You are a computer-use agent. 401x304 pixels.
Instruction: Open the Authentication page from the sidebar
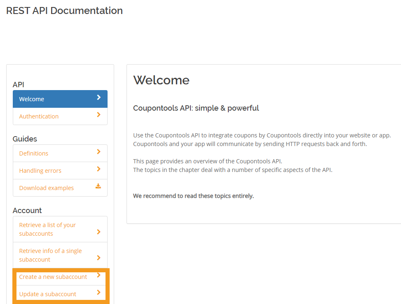(39, 116)
